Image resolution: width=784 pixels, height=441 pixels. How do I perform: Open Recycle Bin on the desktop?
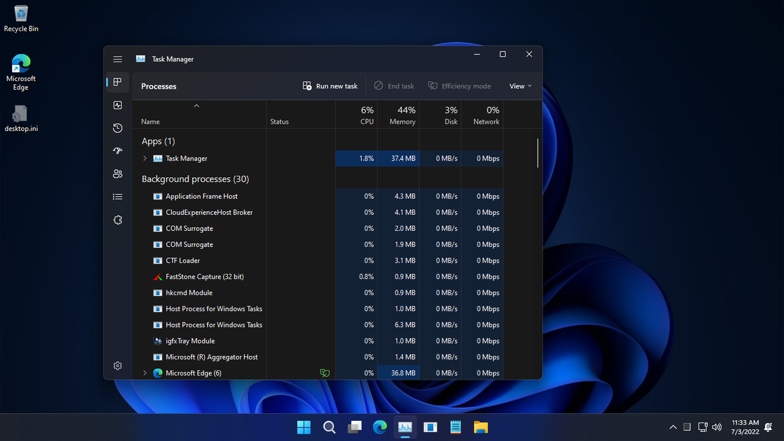tap(21, 18)
